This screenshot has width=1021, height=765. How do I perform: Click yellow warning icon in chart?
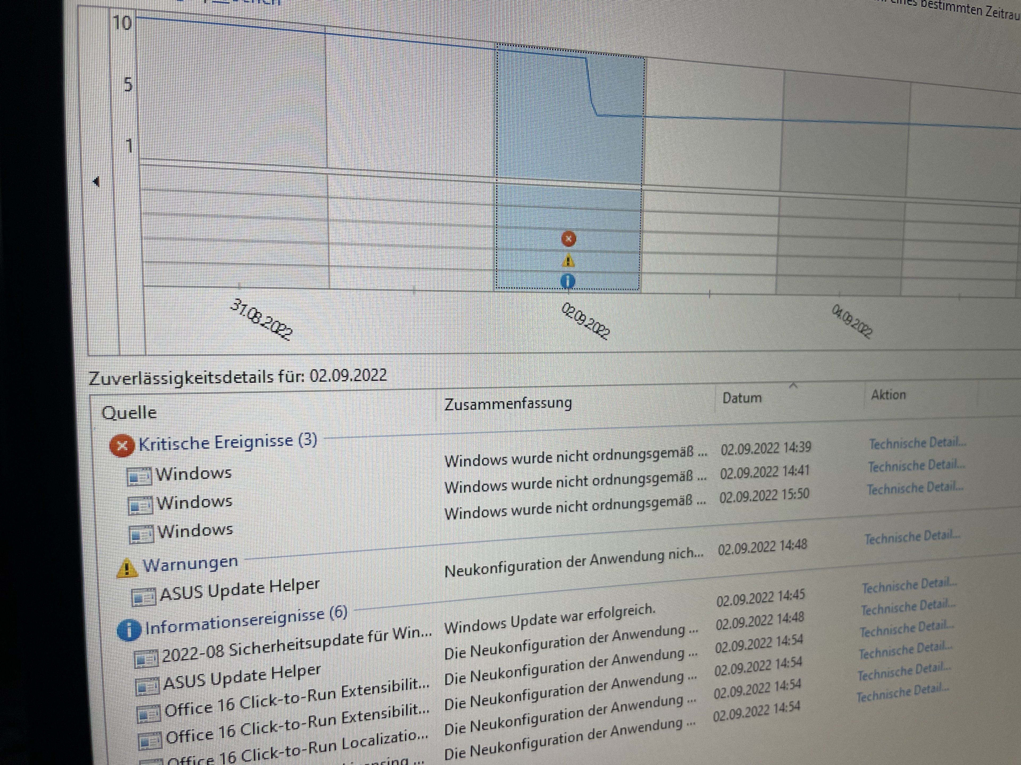pyautogui.click(x=568, y=261)
